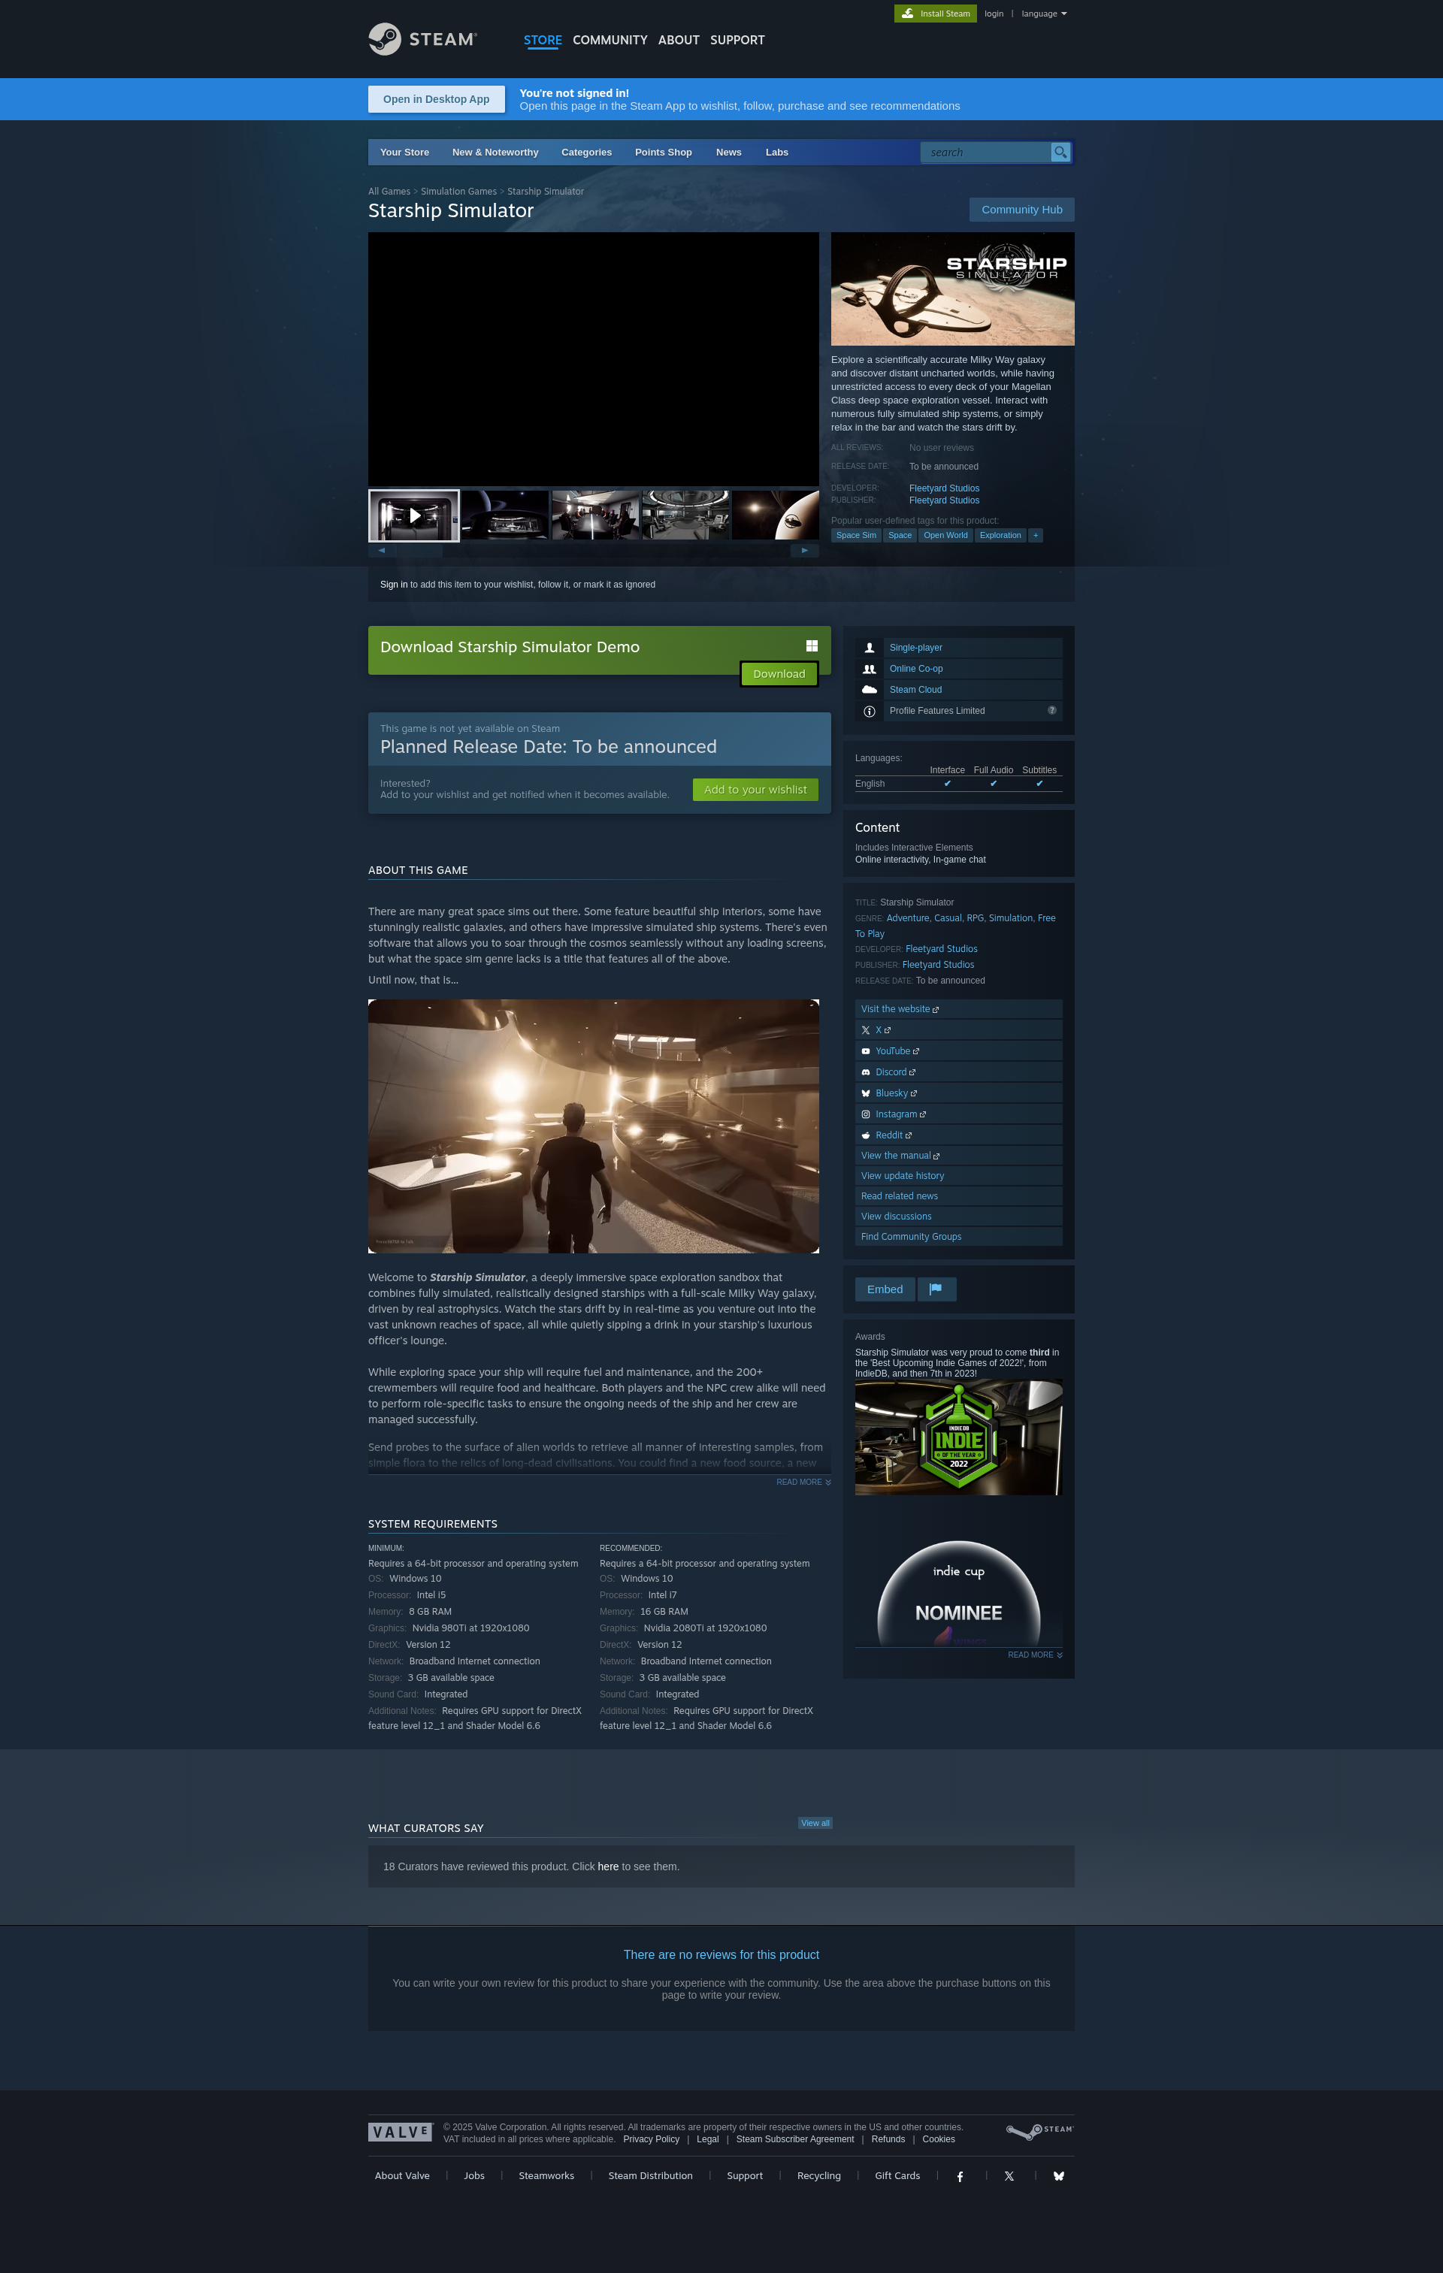The height and width of the screenshot is (2273, 1443).
Task: Click the Steam Cloud icon
Action: (869, 690)
